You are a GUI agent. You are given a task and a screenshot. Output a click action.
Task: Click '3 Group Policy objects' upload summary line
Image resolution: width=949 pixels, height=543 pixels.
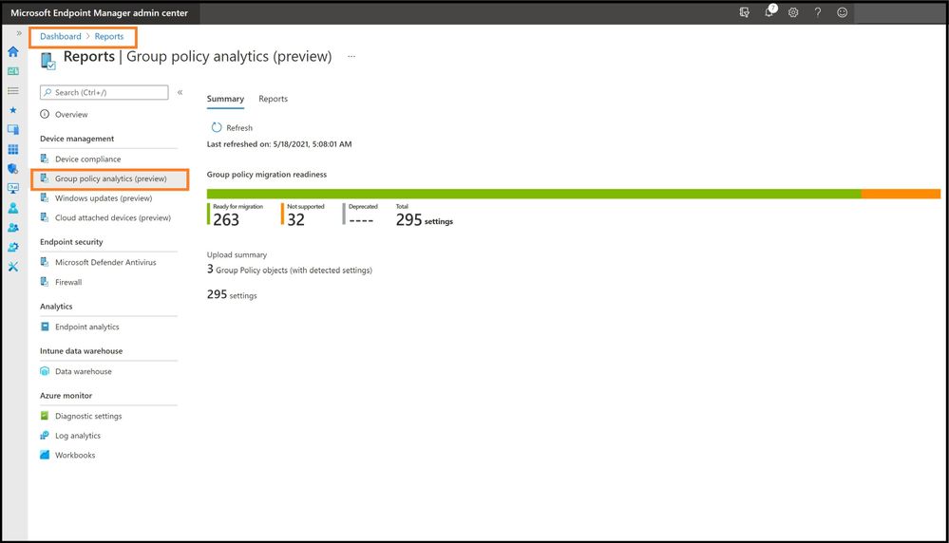pyautogui.click(x=290, y=270)
